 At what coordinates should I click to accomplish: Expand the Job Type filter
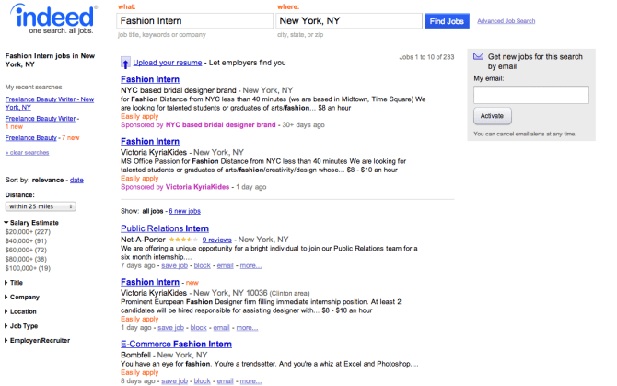23,326
